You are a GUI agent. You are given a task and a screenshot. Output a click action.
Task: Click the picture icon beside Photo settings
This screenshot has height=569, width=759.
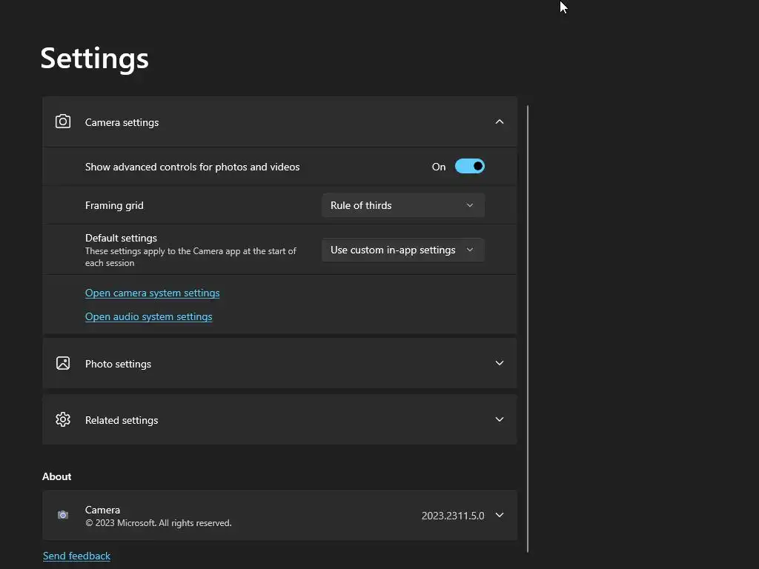pyautogui.click(x=63, y=363)
